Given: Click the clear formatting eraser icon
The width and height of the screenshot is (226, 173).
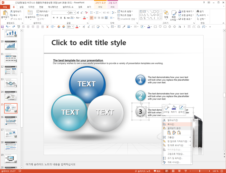Looking at the screenshot, I should click(86, 13).
